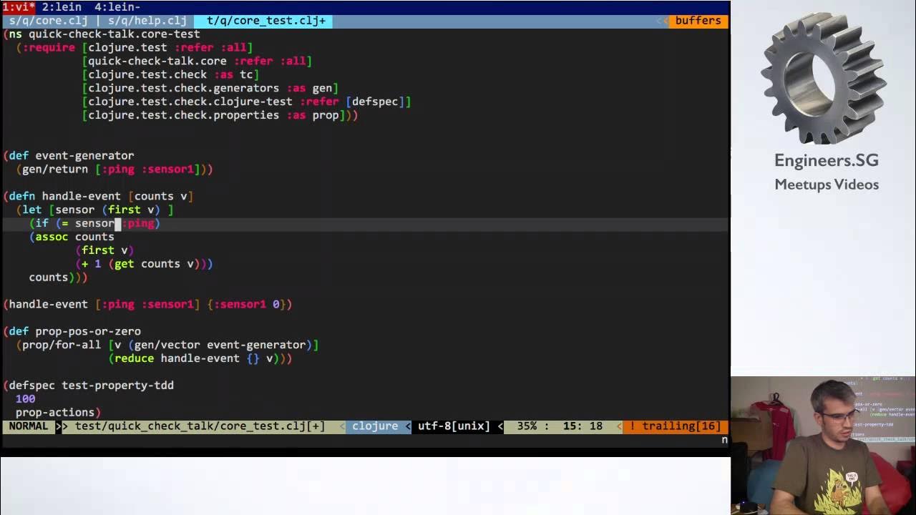Click the highlighted ':ping' on the cursor line

click(x=138, y=223)
